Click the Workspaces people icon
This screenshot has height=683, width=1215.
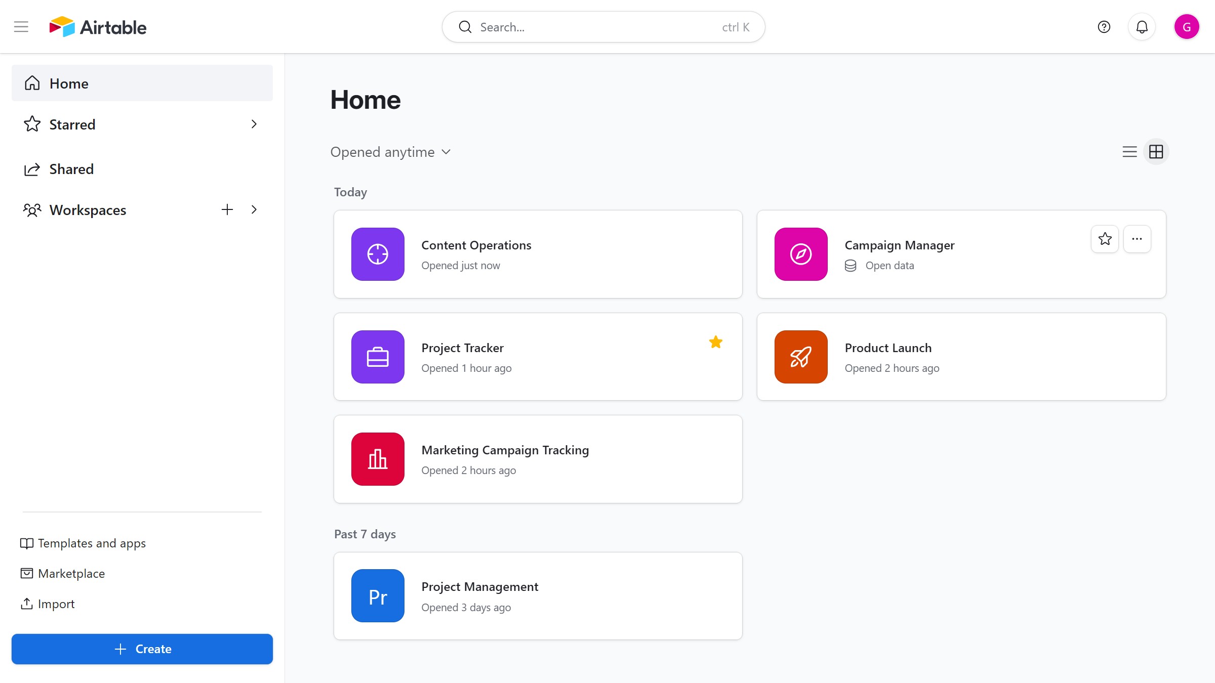32,209
